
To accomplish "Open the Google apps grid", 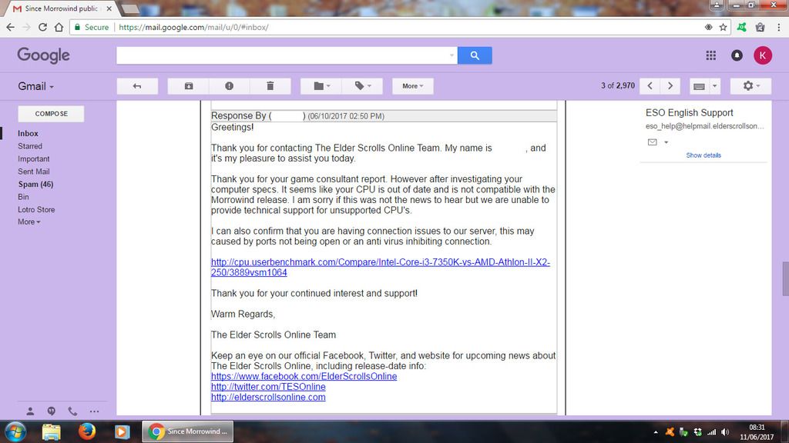I will click(x=710, y=55).
